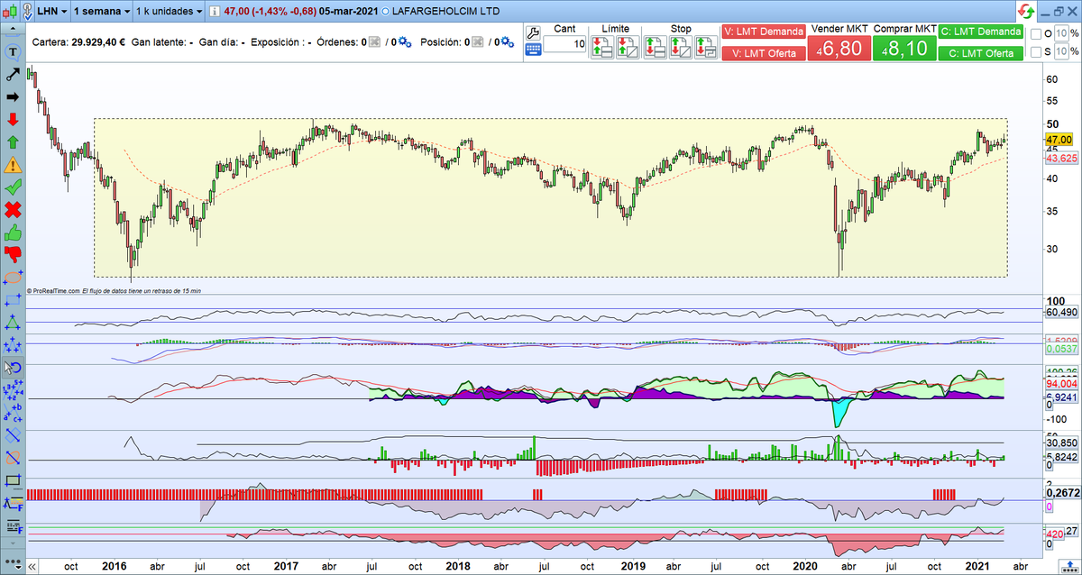The height and width of the screenshot is (575, 1082).
Task: Click the 2020 time axis label
Action: 803,566
